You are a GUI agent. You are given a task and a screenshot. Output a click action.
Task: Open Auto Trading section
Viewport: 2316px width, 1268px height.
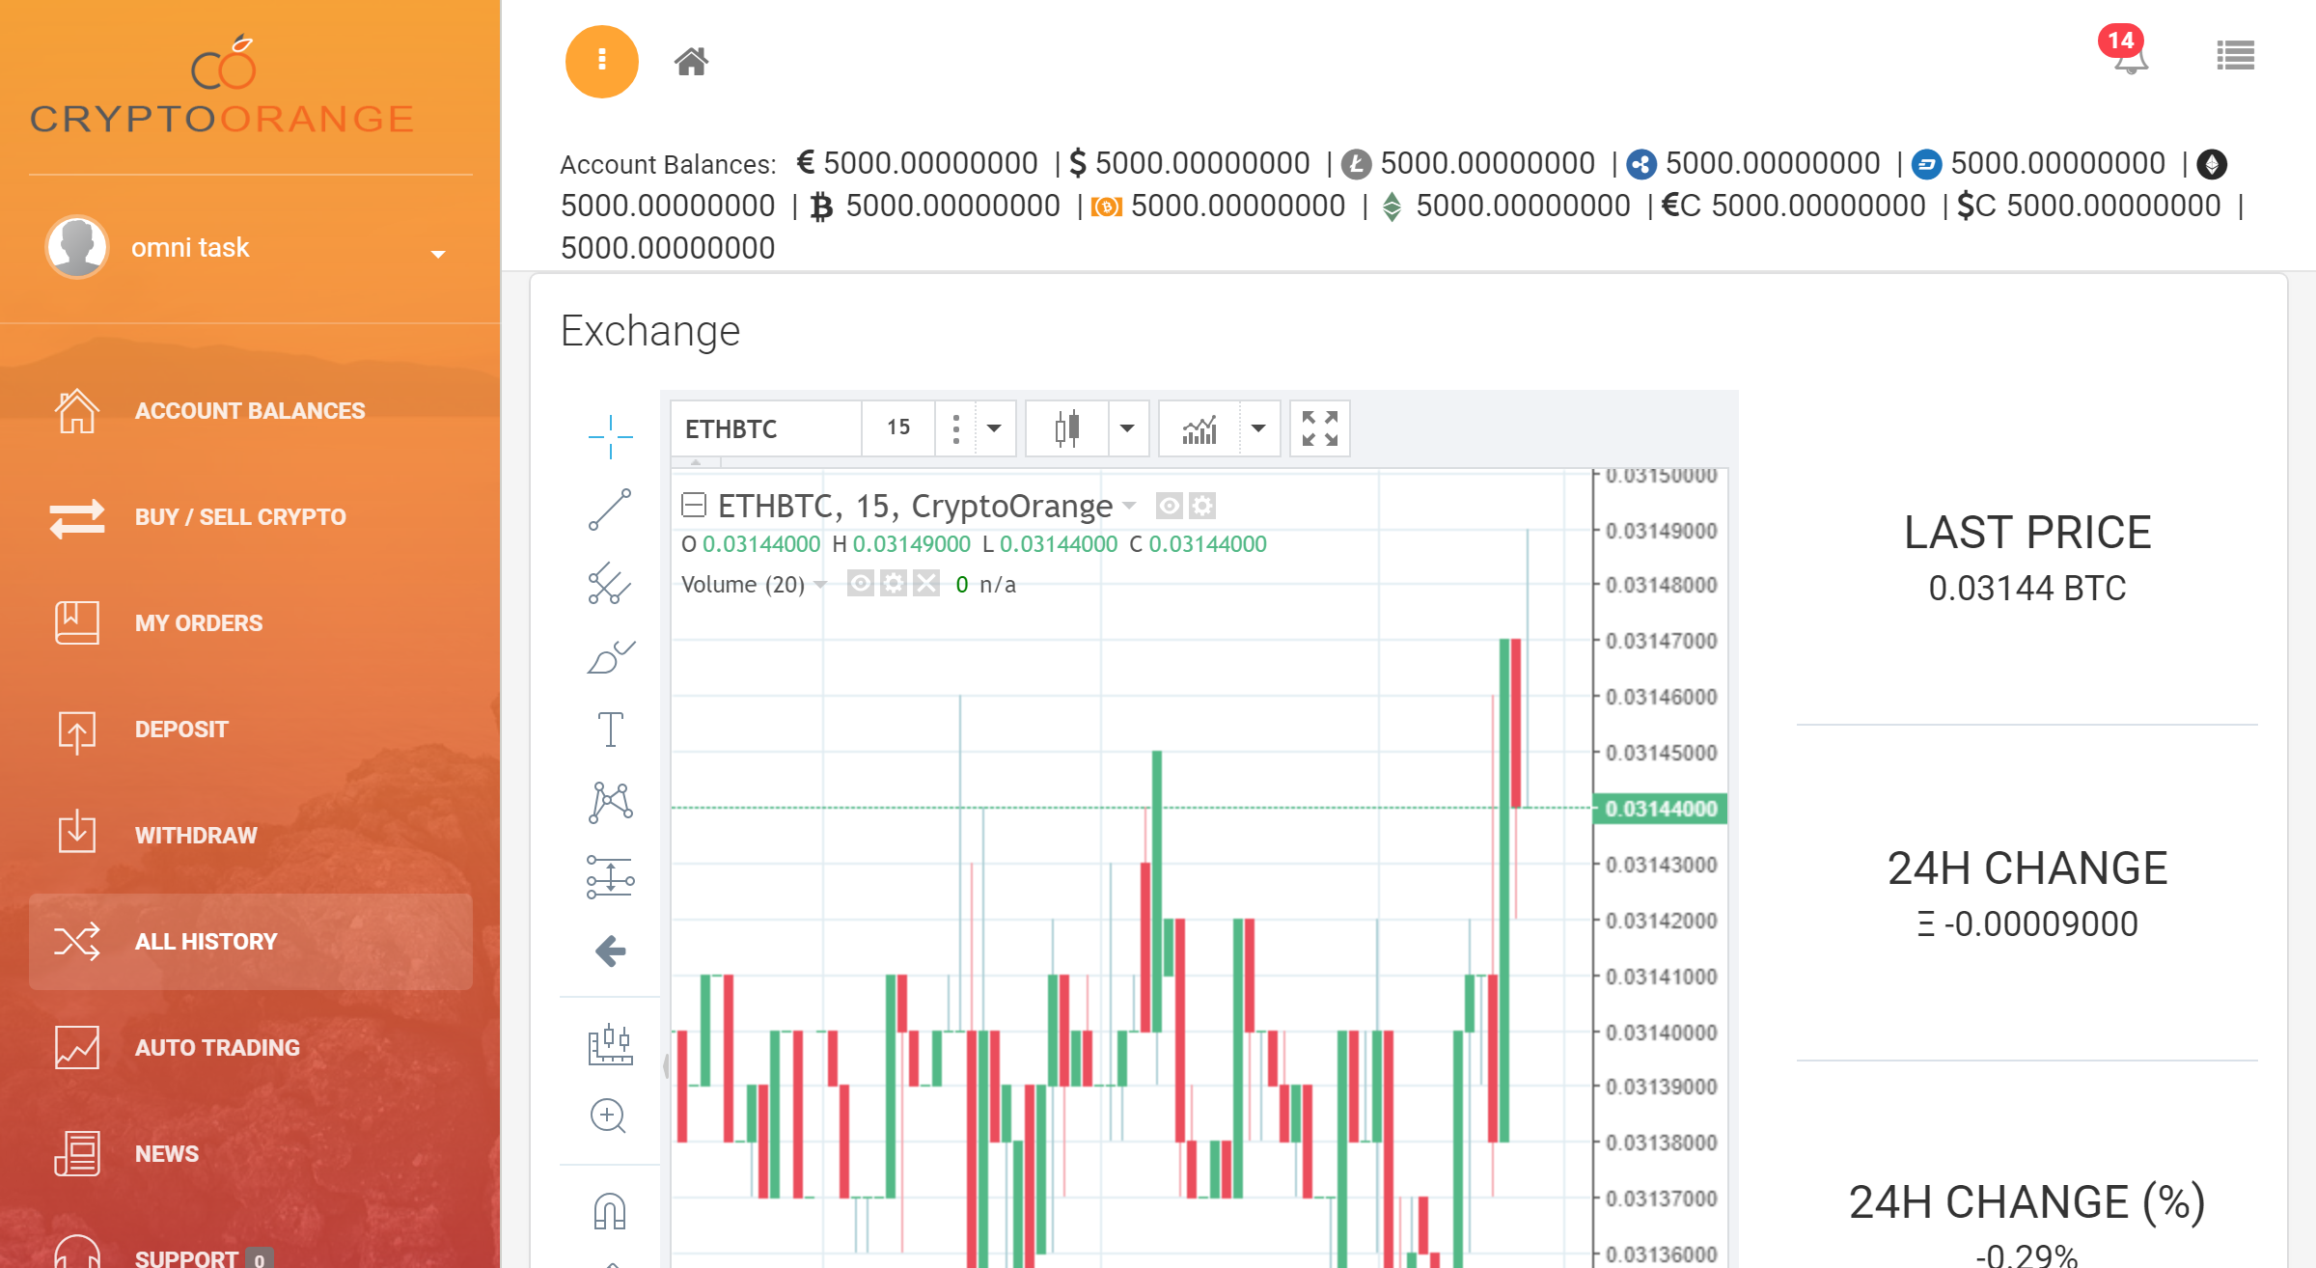(251, 1048)
